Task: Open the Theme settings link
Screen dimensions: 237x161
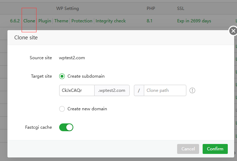Action: click(61, 21)
